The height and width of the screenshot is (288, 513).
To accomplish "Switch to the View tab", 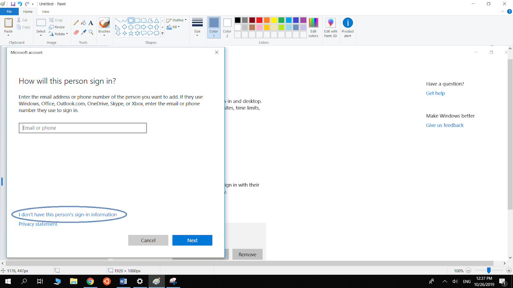I will (46, 12).
